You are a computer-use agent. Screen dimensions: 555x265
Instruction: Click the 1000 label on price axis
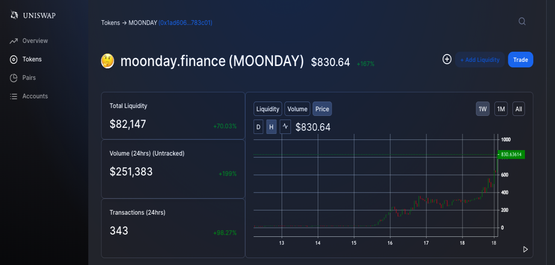coord(506,139)
